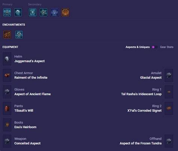Image resolution: width=178 pixels, height=151 pixels.
Task: Select the first Secondary skill icon
Action: pyautogui.click(x=33, y=12)
